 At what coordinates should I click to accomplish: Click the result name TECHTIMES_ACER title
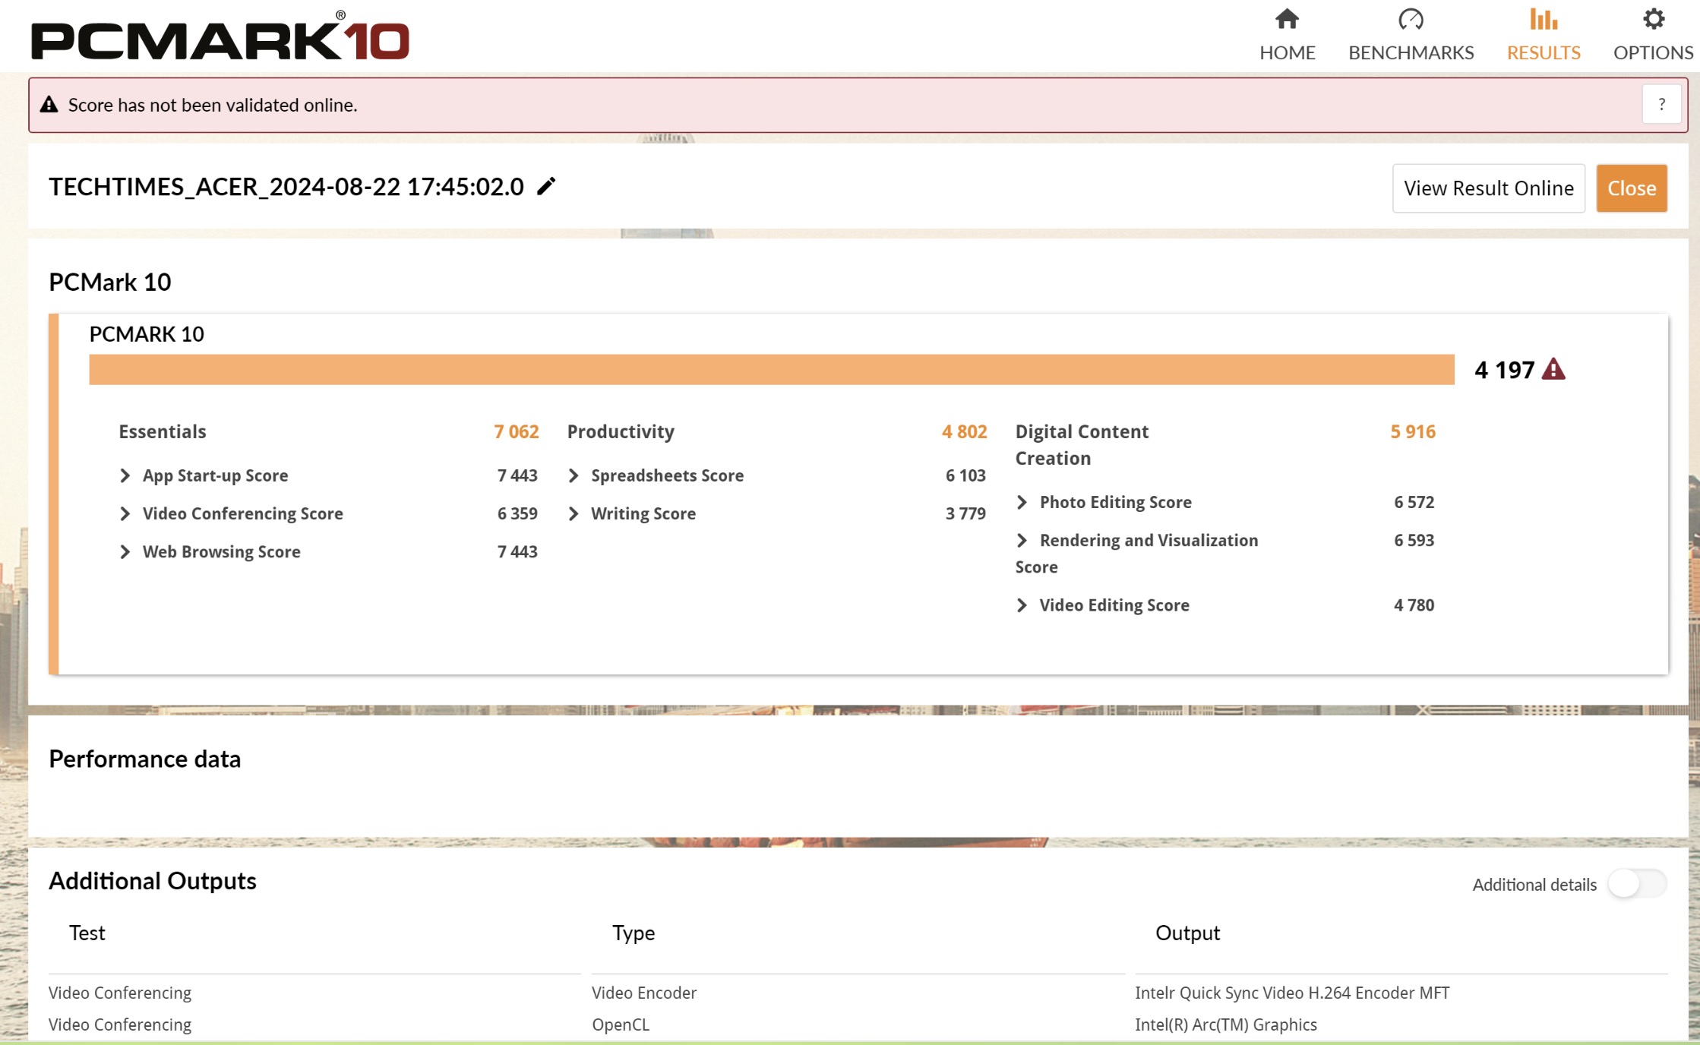[286, 186]
